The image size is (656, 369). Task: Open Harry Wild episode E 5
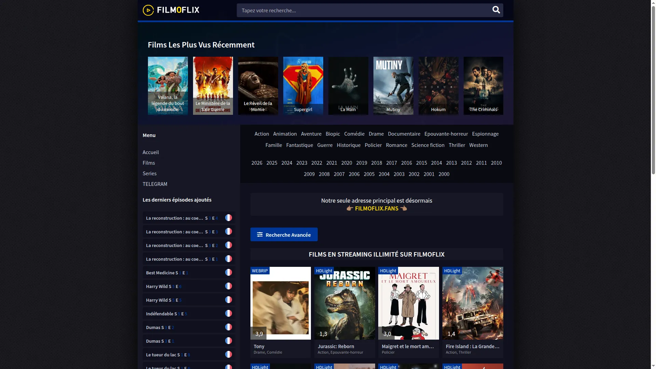point(189,300)
